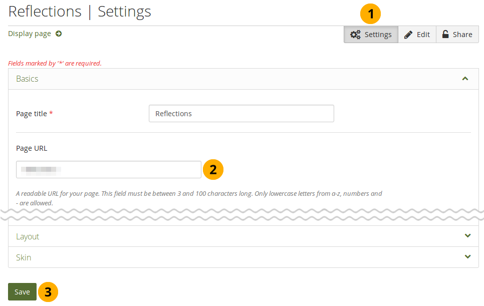Click the Page title field label
Screen dimensions: 484x306
pos(32,114)
